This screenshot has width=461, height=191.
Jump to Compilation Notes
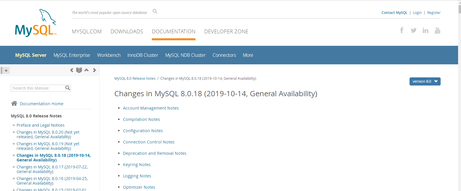point(141,119)
